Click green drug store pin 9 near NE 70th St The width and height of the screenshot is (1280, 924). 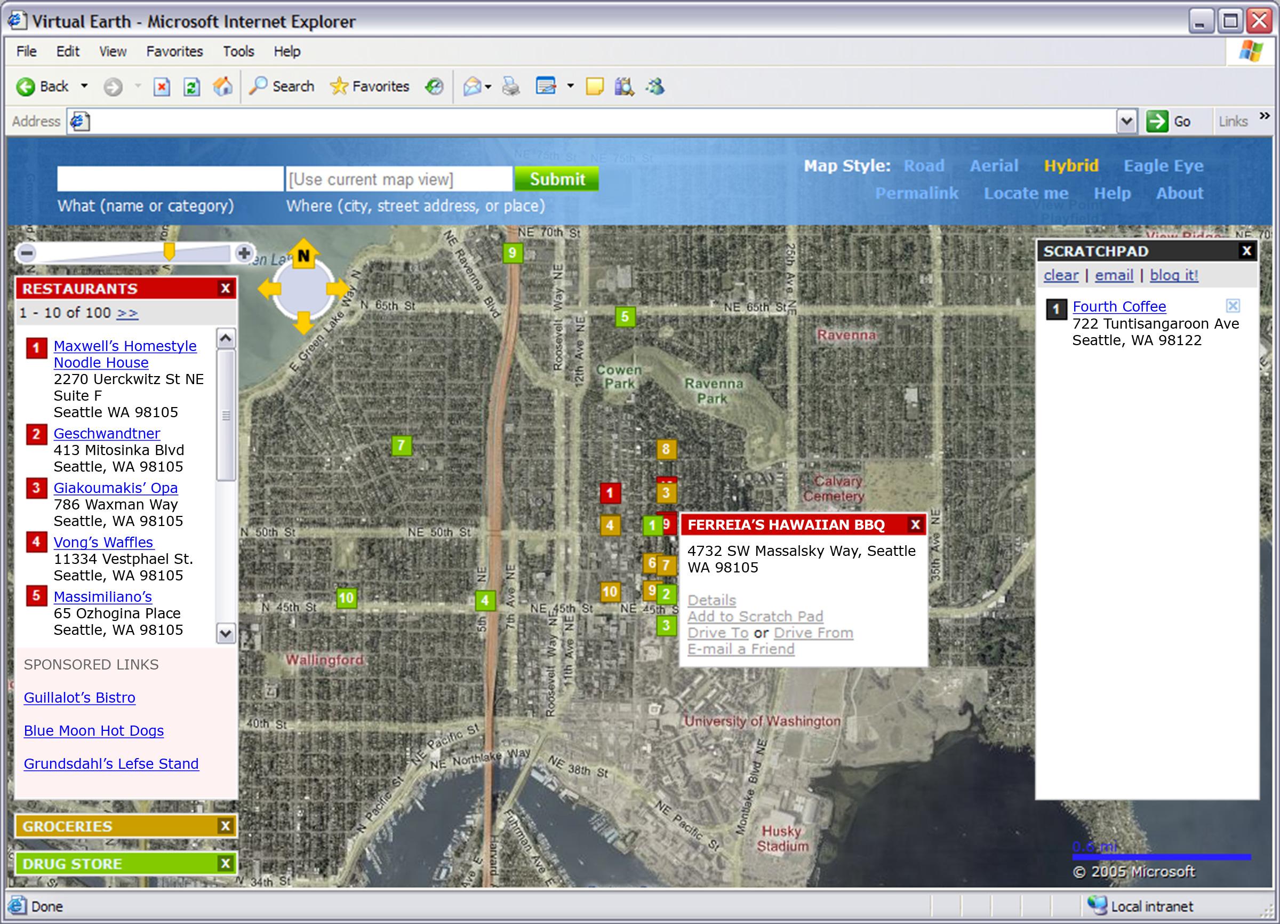513,253
